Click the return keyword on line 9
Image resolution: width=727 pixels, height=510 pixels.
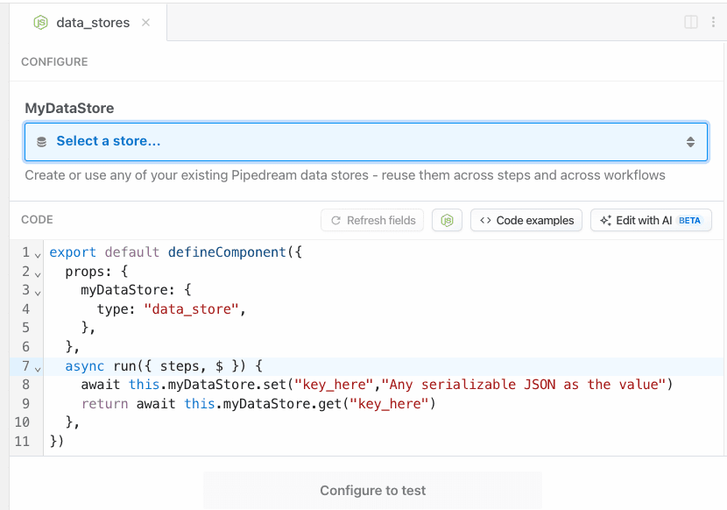pyautogui.click(x=105, y=404)
